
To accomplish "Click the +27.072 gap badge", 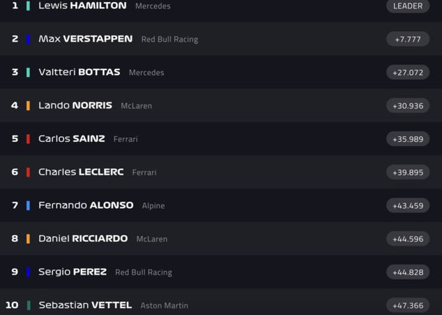I will coord(408,72).
